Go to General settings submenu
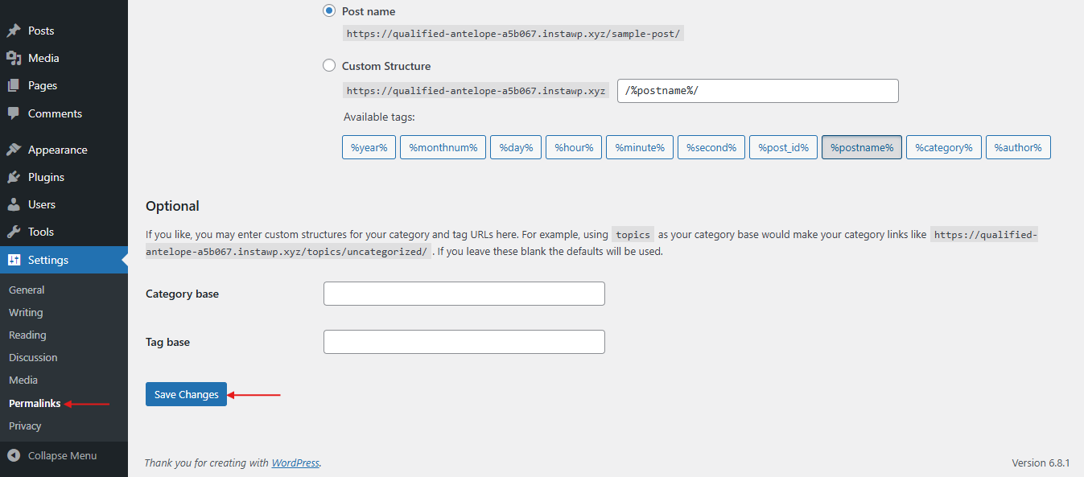 pyautogui.click(x=27, y=290)
